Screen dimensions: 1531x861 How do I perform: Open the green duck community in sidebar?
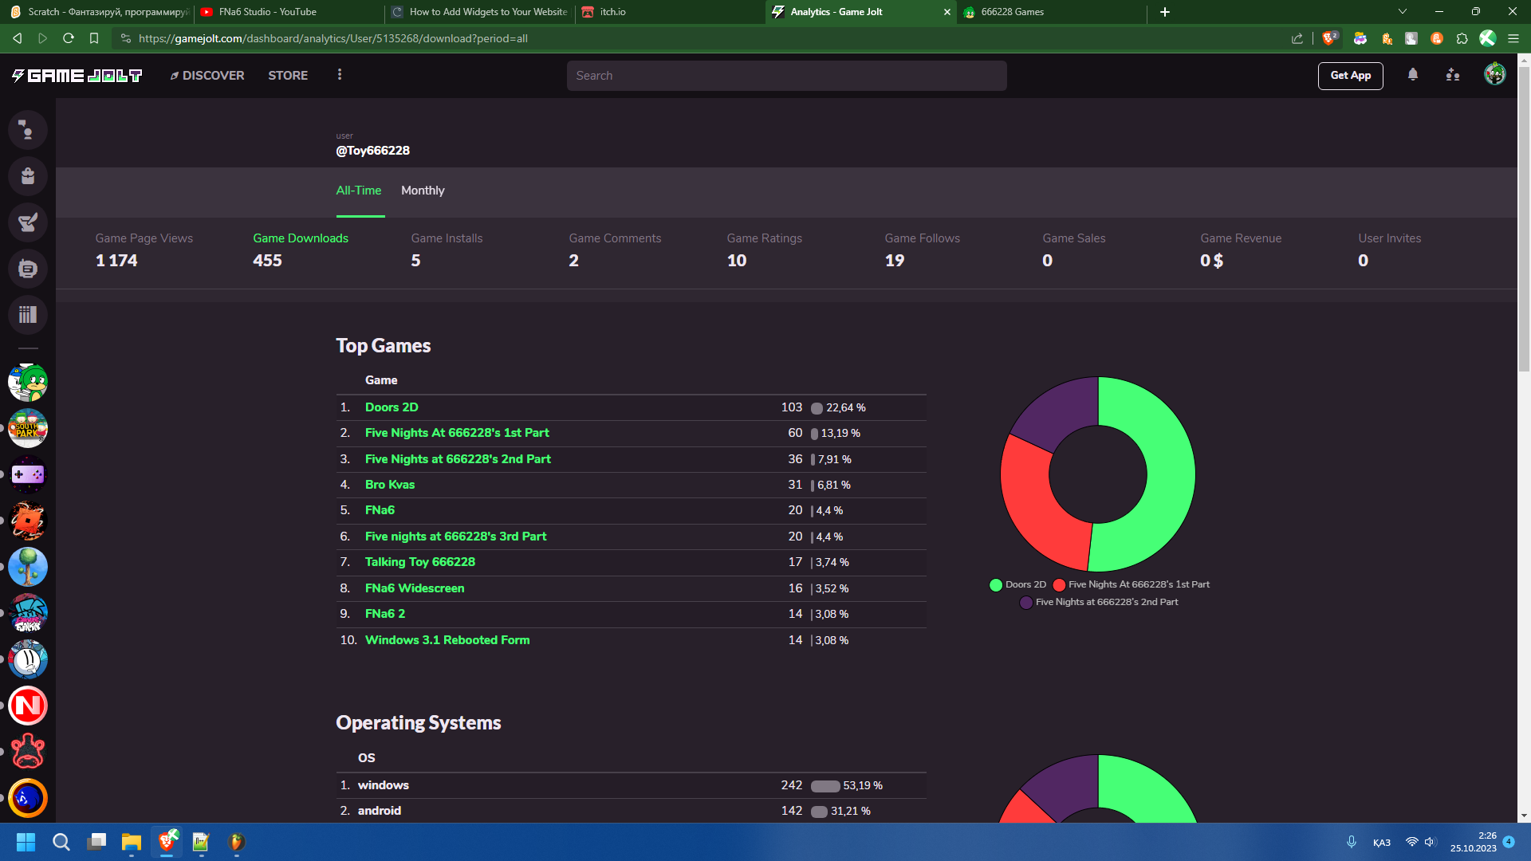tap(28, 383)
